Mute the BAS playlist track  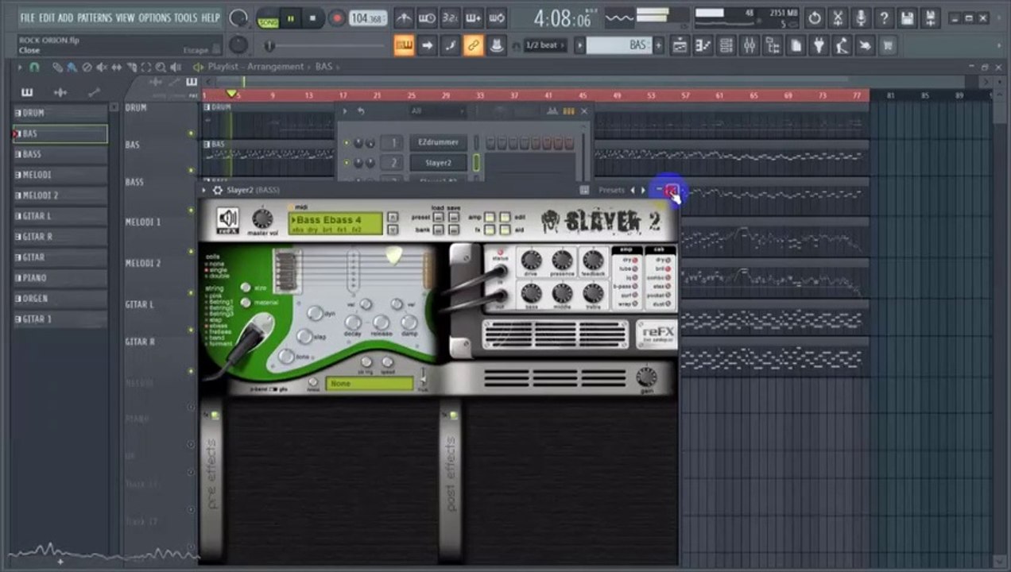(x=191, y=170)
